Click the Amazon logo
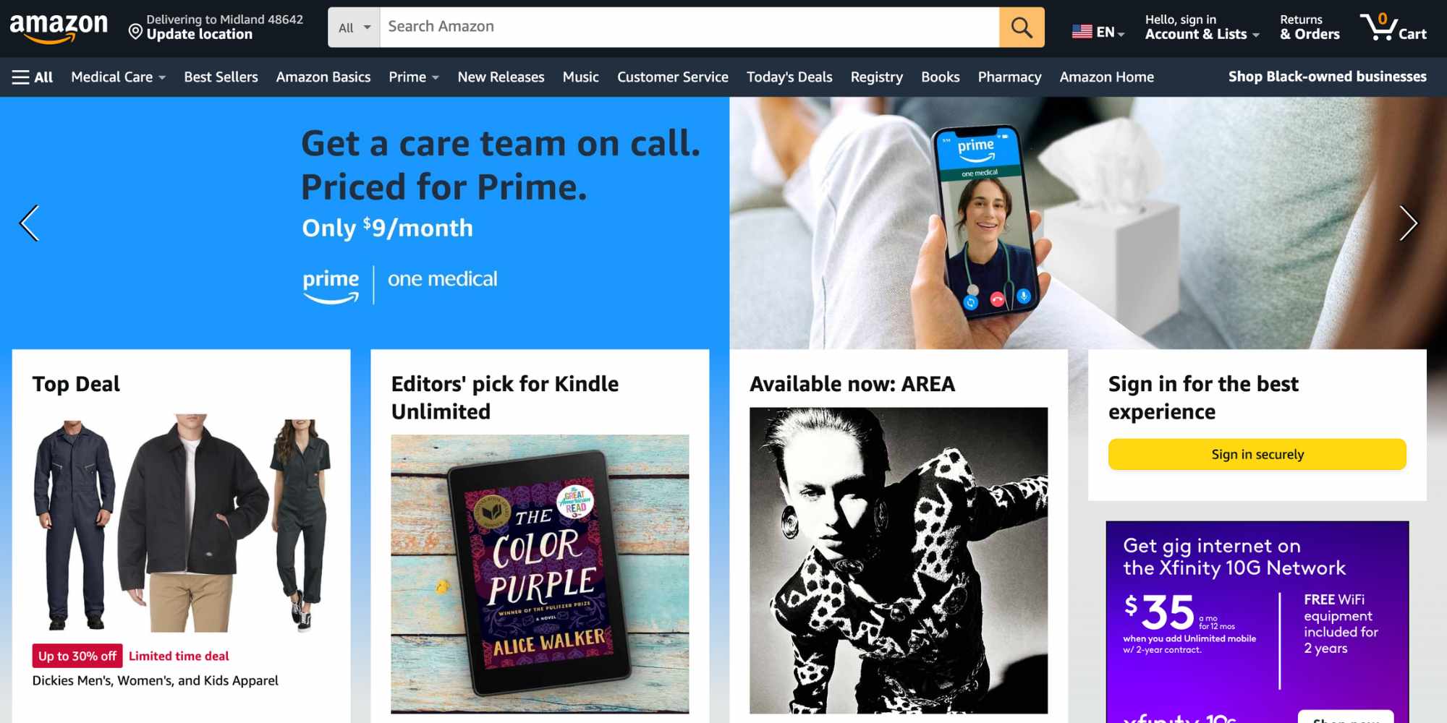 (x=59, y=27)
